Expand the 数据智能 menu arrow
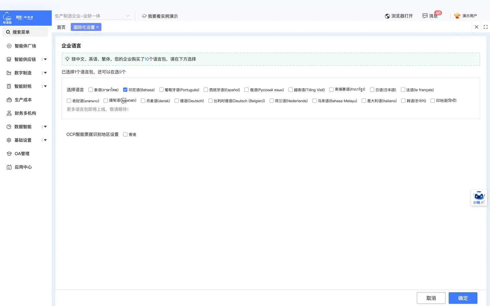This screenshot has height=306, width=490. 45,127
